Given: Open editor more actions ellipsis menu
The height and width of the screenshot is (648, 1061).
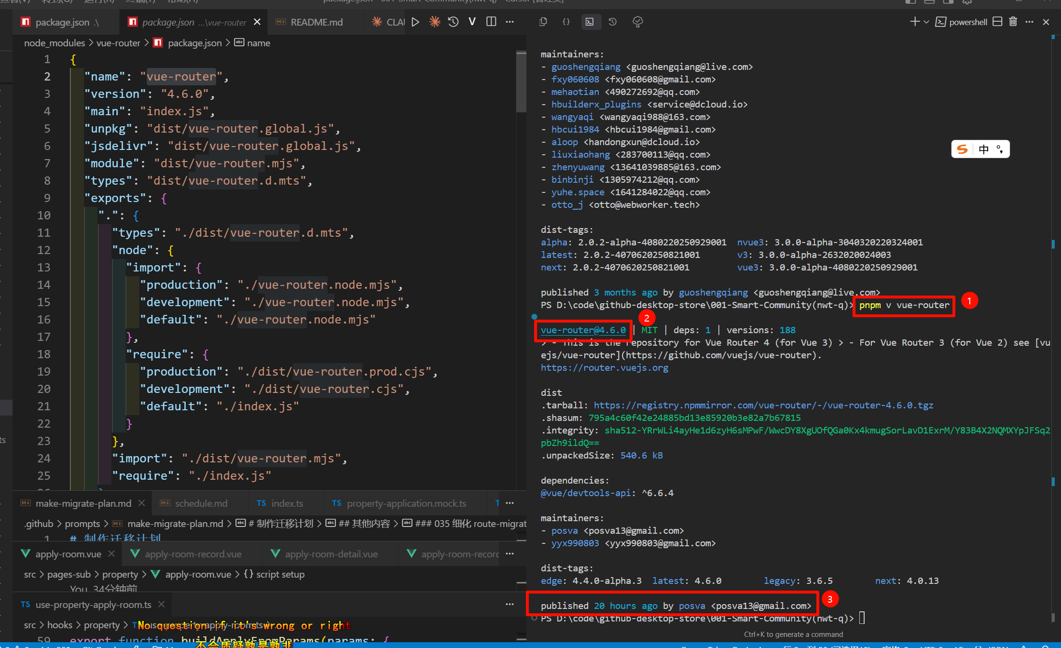Looking at the screenshot, I should point(510,22).
